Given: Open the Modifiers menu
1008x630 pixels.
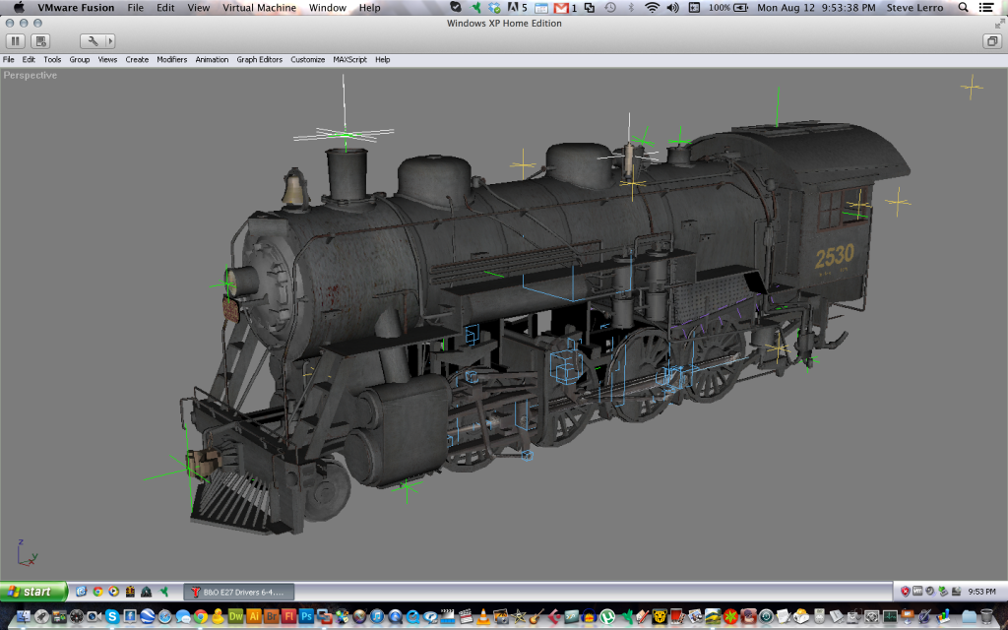Looking at the screenshot, I should [171, 60].
